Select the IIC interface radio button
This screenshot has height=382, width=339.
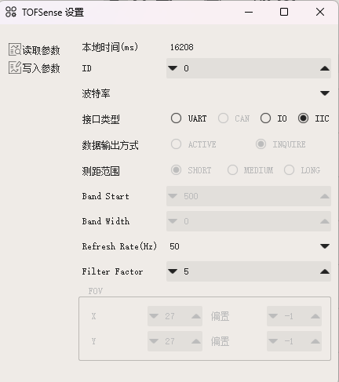(303, 118)
